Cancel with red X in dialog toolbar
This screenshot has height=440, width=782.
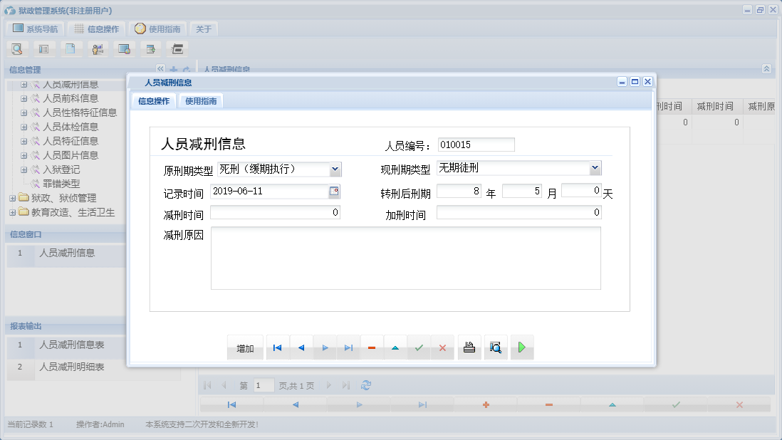(x=442, y=348)
